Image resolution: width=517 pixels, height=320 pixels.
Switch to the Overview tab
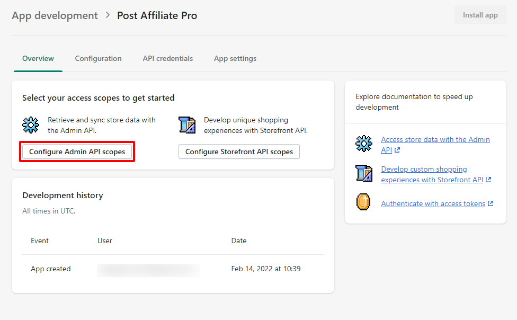pyautogui.click(x=38, y=59)
